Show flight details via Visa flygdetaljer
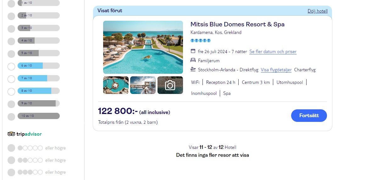Screen dimensions: 371x180 point(276,70)
